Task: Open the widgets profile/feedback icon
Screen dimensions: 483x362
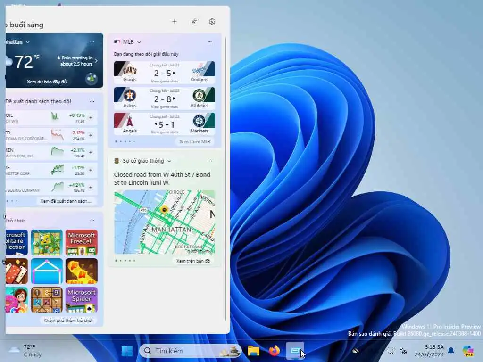Action: [x=194, y=21]
